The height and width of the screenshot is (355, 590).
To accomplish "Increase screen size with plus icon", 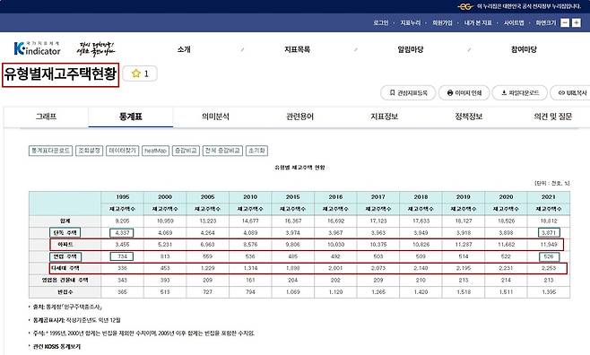I will (576, 22).
